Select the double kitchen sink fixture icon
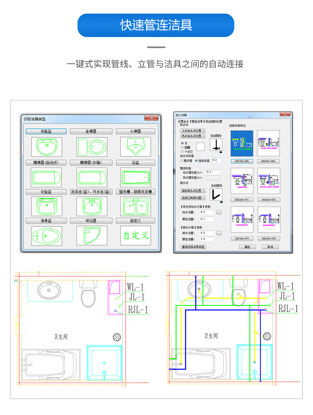Image resolution: width=313 pixels, height=415 pixels. coord(136,206)
